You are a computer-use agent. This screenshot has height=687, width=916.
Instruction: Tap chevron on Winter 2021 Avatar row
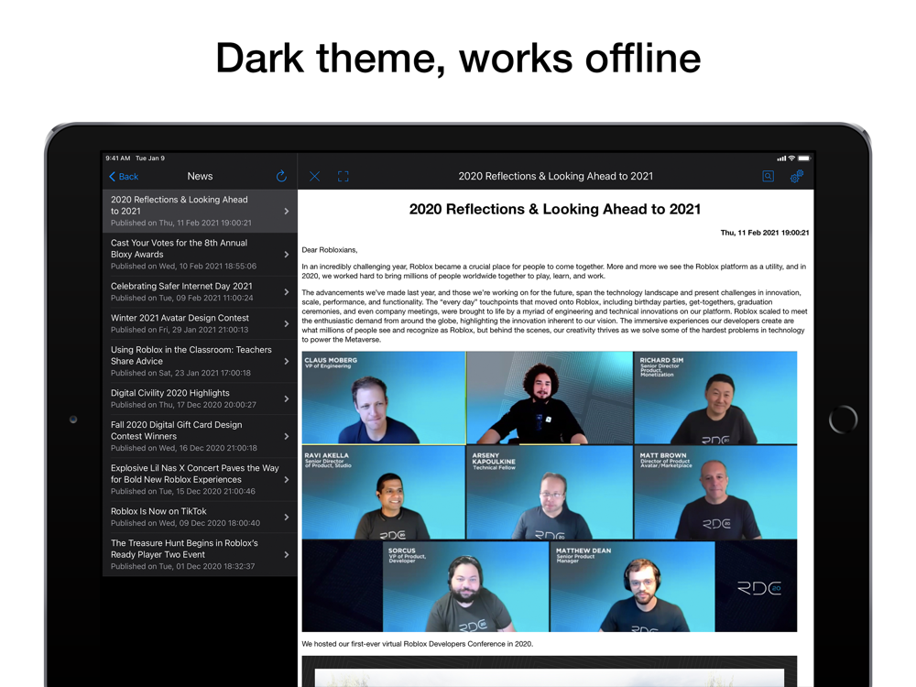coord(286,323)
